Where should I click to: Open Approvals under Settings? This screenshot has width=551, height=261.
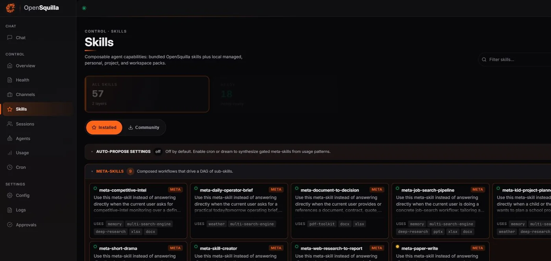click(38, 225)
